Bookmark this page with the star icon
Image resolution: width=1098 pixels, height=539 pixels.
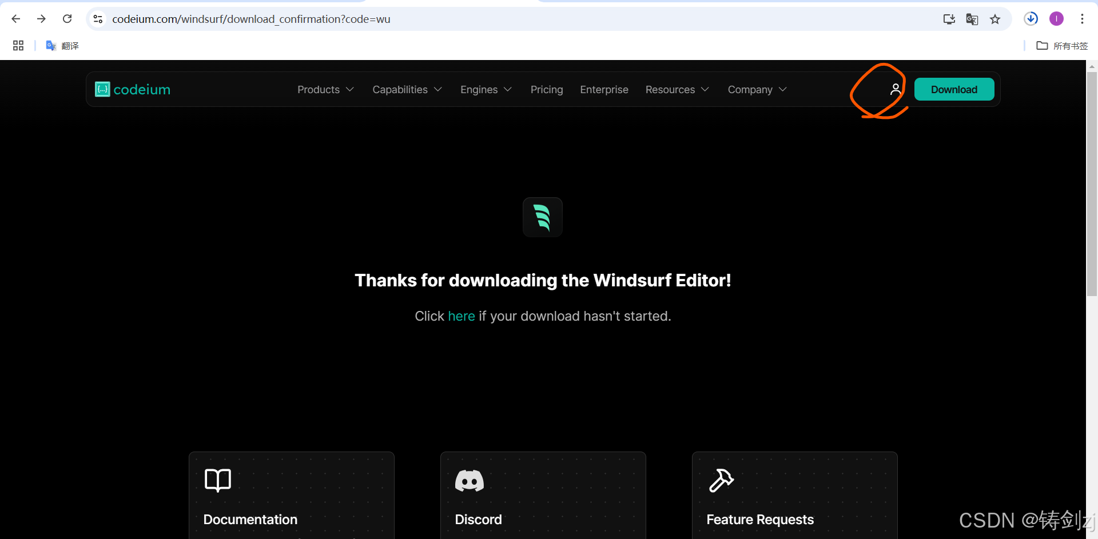tap(995, 19)
